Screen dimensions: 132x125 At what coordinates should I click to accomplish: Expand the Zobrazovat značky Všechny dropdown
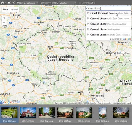click(x=68, y=3)
